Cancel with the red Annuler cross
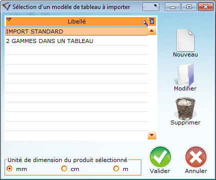This screenshot has height=180, width=216. pyautogui.click(x=196, y=157)
